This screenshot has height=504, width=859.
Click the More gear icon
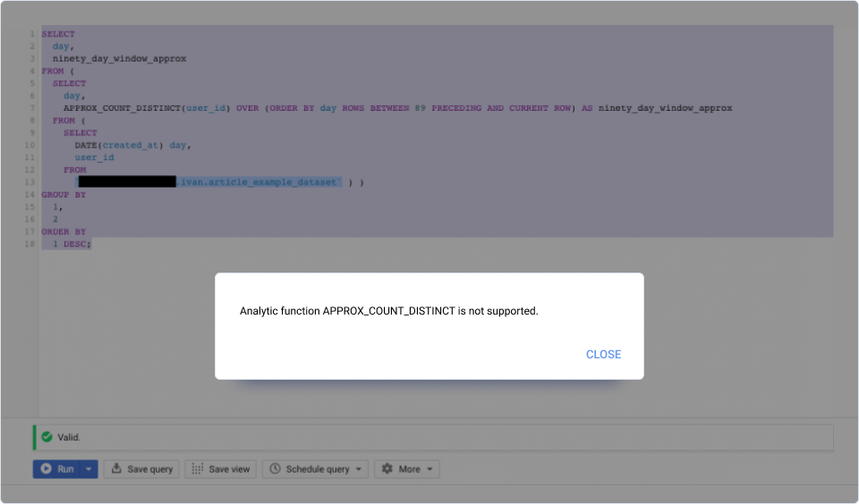[387, 469]
